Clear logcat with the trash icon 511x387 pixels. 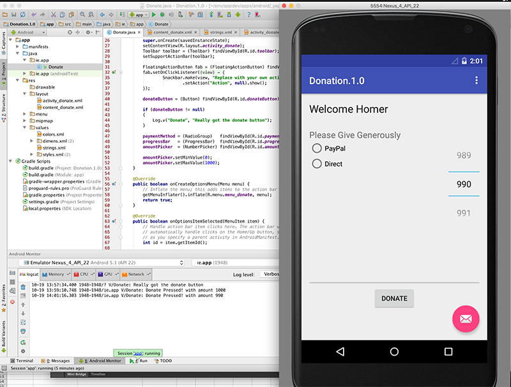[23, 287]
